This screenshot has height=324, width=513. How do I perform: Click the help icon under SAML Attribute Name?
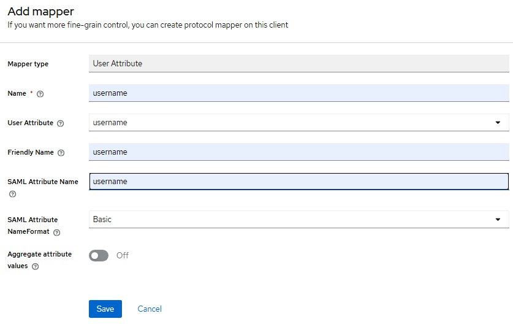click(x=12, y=195)
